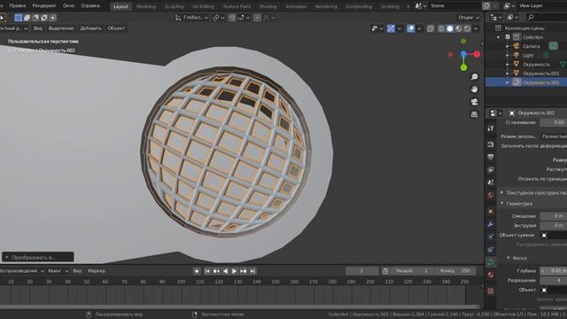Switch orthographic/perspective grid icon
This screenshot has height=319, width=567.
475,114
